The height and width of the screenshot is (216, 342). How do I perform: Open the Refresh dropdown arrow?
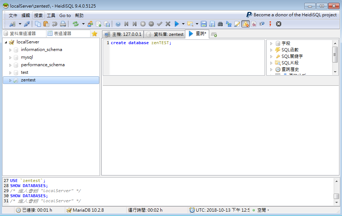pyautogui.click(x=83, y=24)
